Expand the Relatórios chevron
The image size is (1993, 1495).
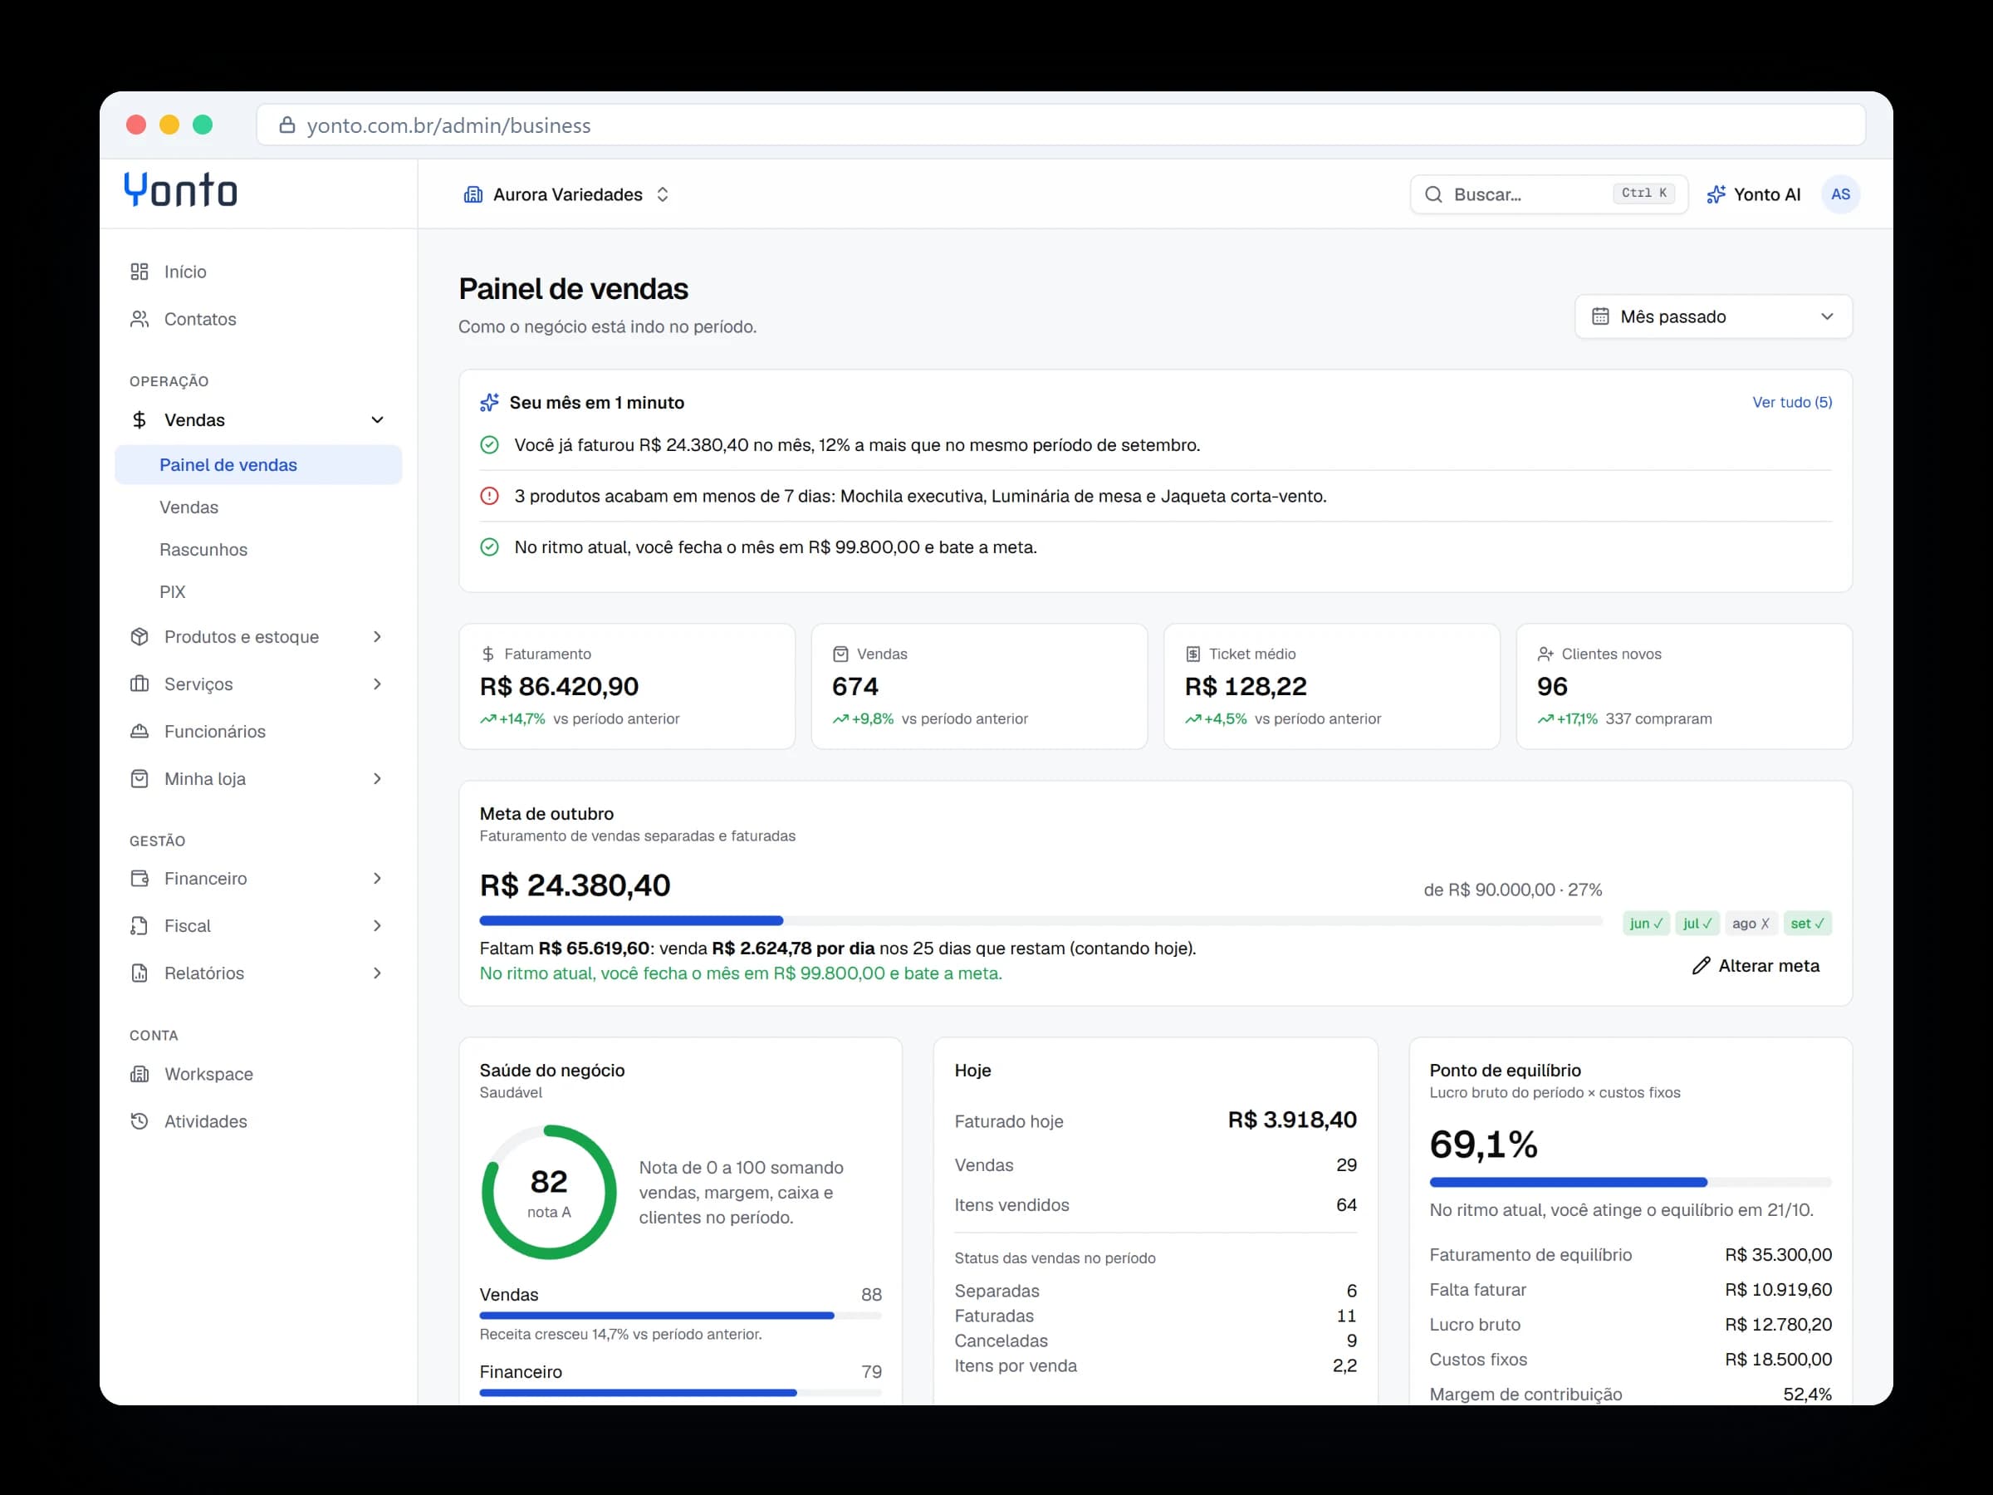[x=378, y=973]
